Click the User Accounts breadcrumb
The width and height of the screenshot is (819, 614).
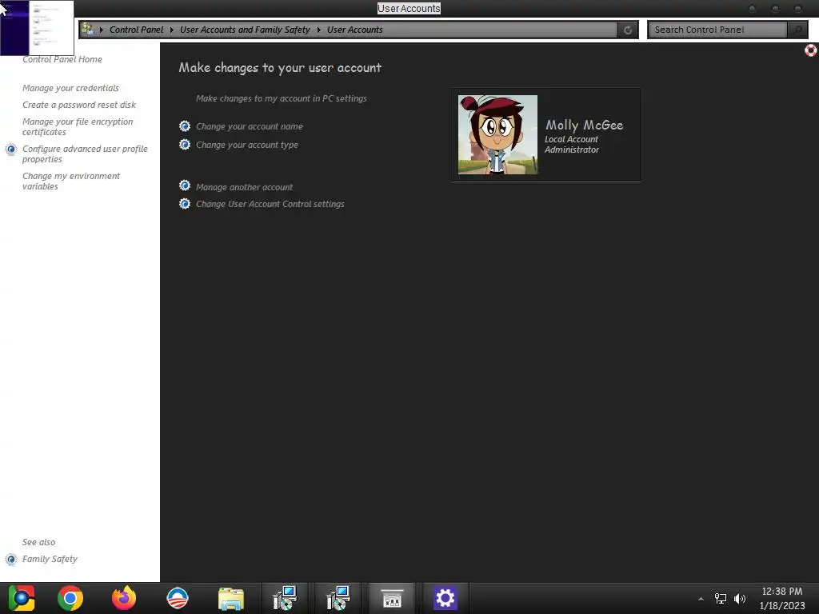click(354, 30)
